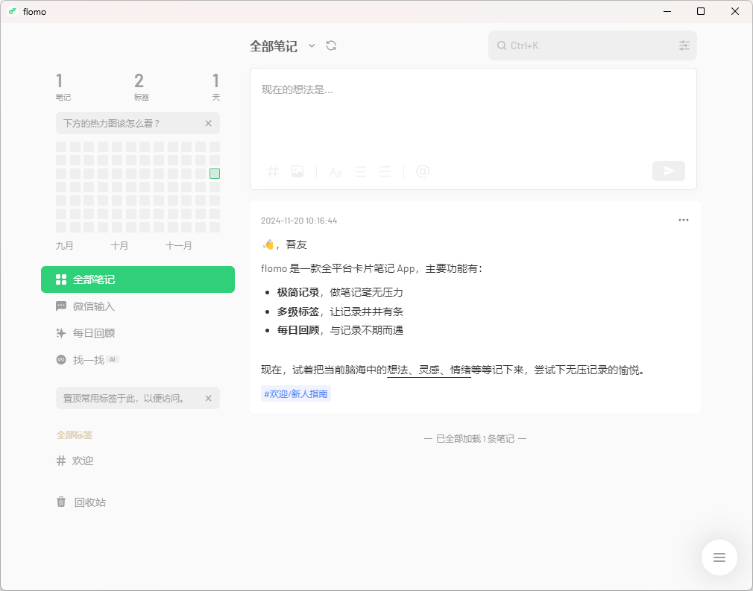Open the #欢迎/新人指南 tag link
Image resolution: width=753 pixels, height=591 pixels.
coord(296,394)
